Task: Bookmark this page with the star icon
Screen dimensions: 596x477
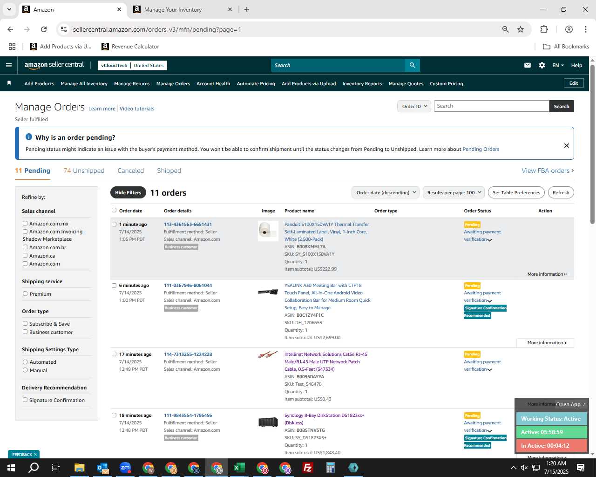Action: point(521,29)
